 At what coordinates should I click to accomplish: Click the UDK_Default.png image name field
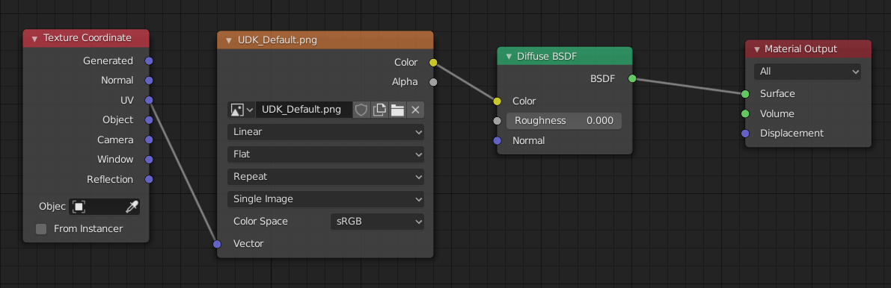point(304,110)
